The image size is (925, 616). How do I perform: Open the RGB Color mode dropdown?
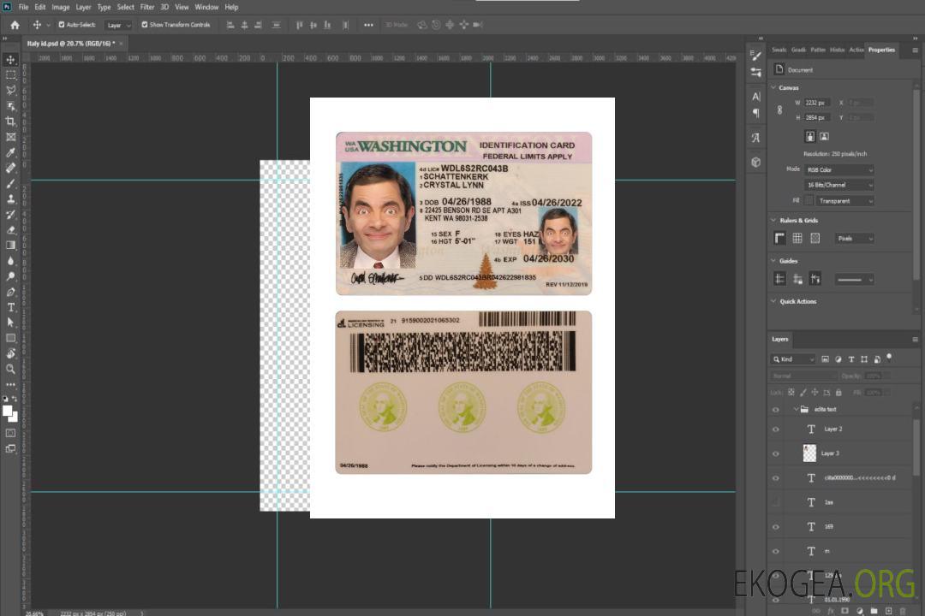click(x=839, y=170)
